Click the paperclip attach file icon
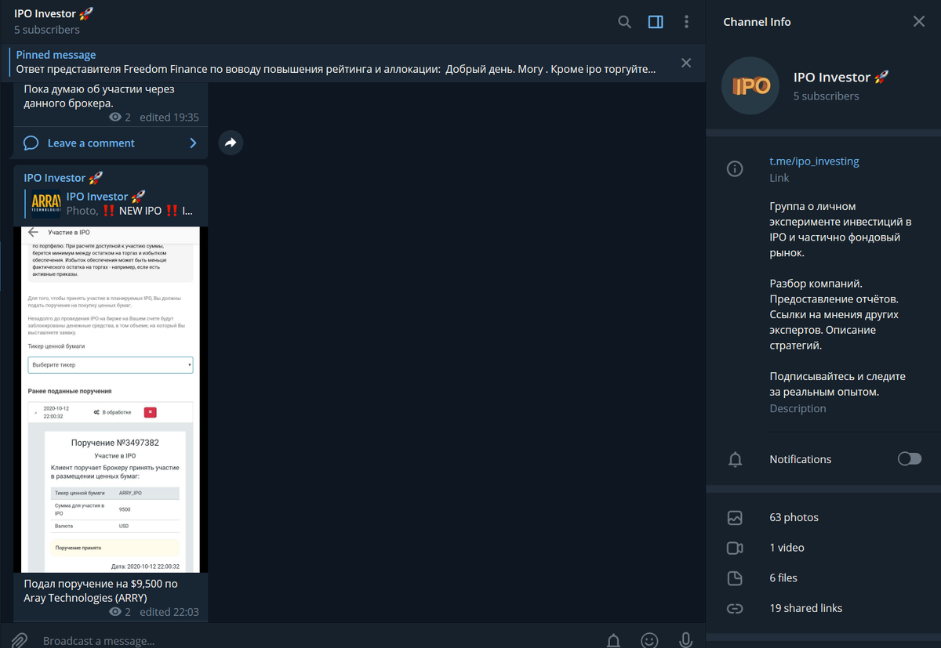 20,640
